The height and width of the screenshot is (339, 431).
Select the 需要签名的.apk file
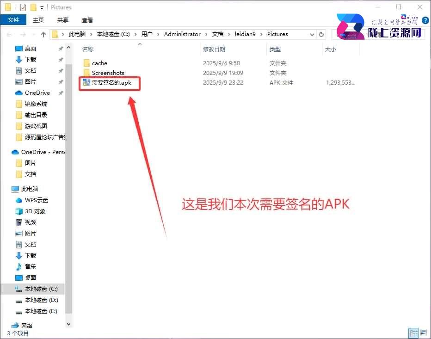[111, 82]
